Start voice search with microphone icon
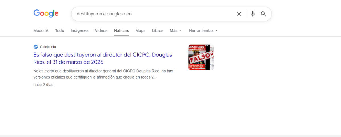Screen dimensions: 341x137 click(x=253, y=14)
